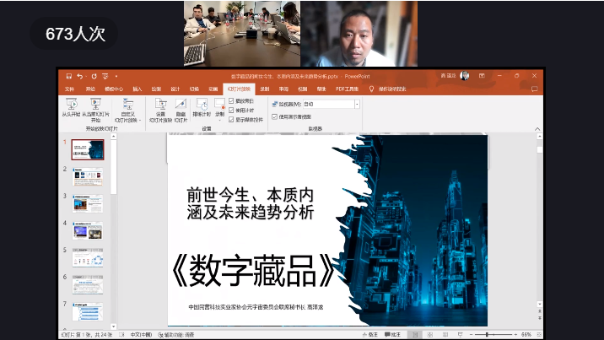Switch to Normal view icon
Screen dimensions: 604x340
pyautogui.click(x=415, y=335)
